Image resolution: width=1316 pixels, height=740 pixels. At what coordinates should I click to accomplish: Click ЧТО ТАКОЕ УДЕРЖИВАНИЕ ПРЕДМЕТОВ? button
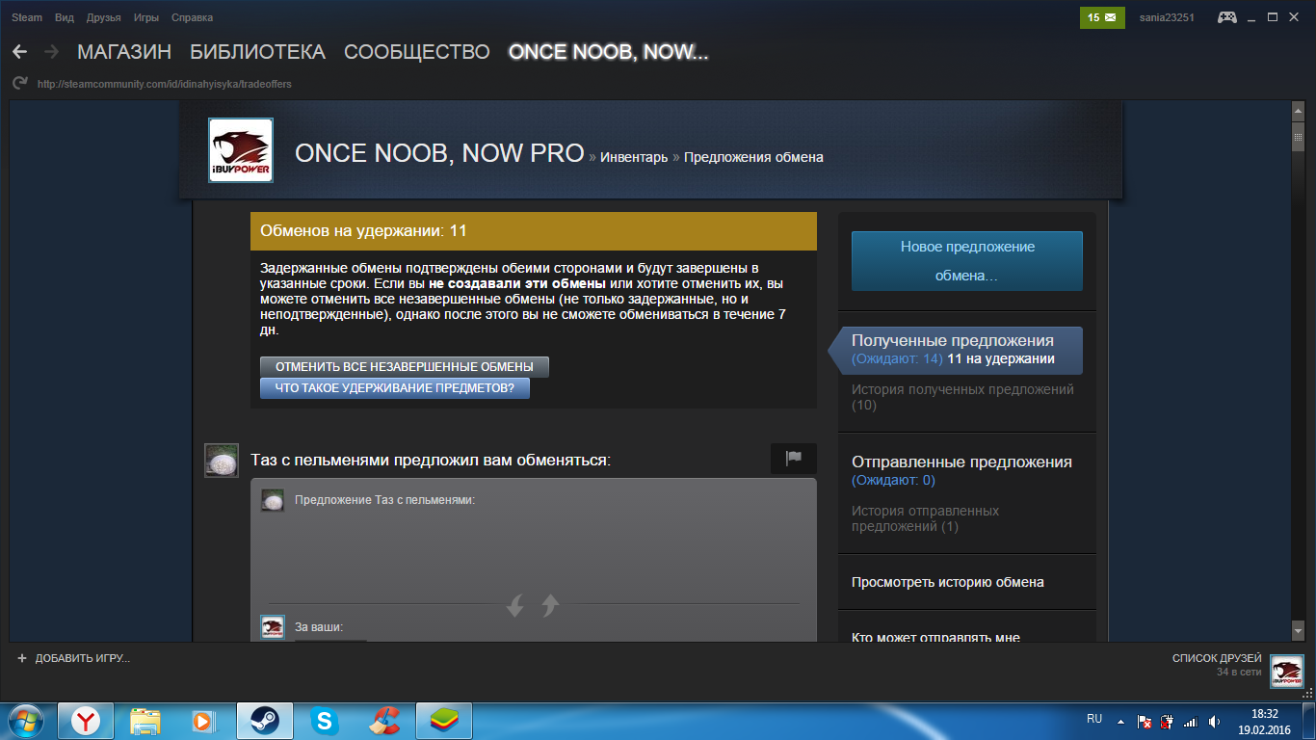coord(395,388)
